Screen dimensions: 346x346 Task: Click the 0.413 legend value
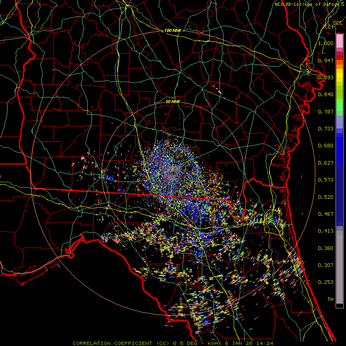326,231
